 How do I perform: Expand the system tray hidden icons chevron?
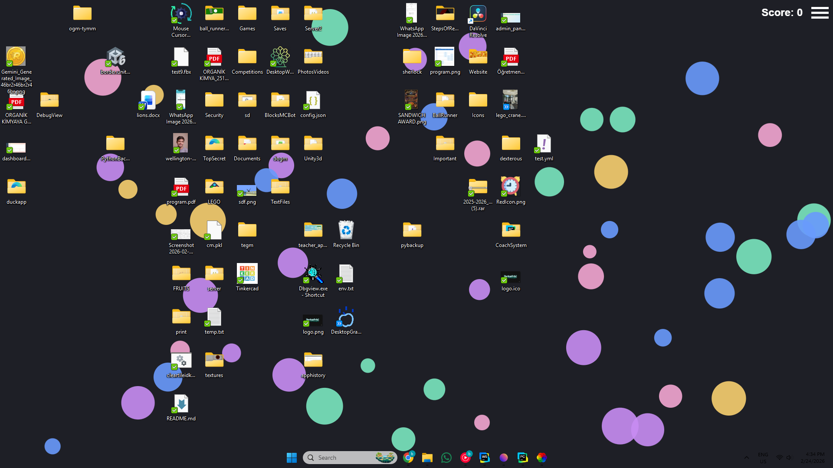(746, 458)
